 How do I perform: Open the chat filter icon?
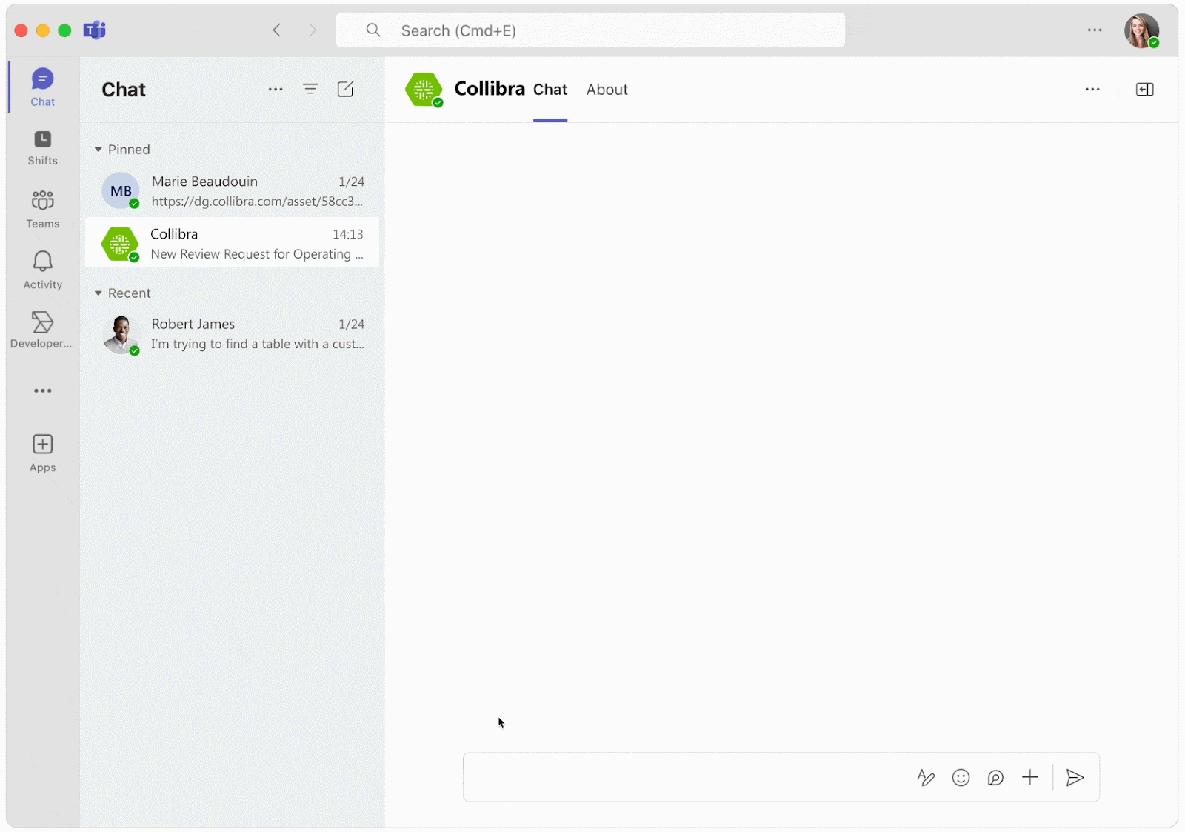311,88
